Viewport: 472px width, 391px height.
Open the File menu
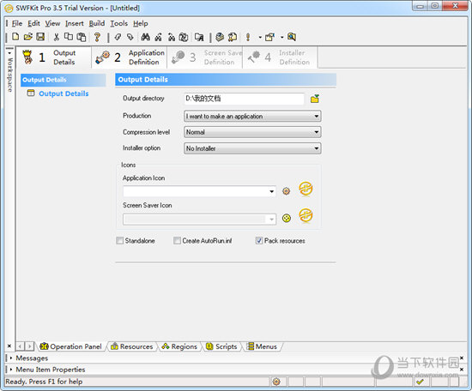click(x=17, y=23)
